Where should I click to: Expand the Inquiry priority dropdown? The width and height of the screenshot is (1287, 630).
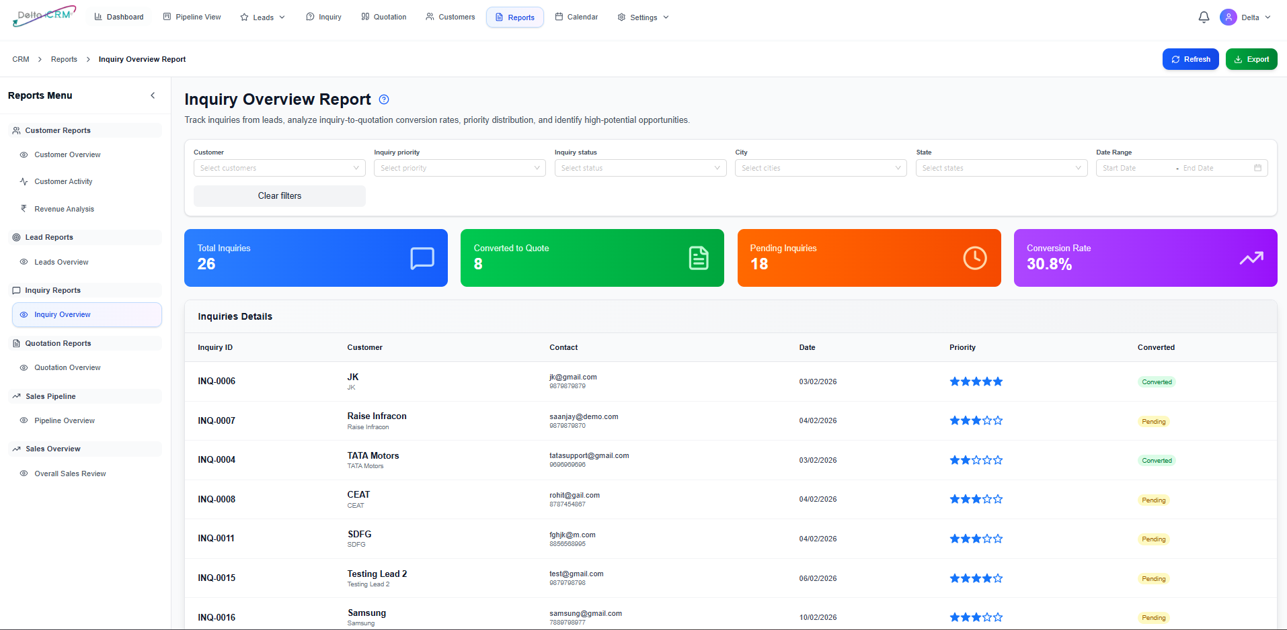[459, 168]
